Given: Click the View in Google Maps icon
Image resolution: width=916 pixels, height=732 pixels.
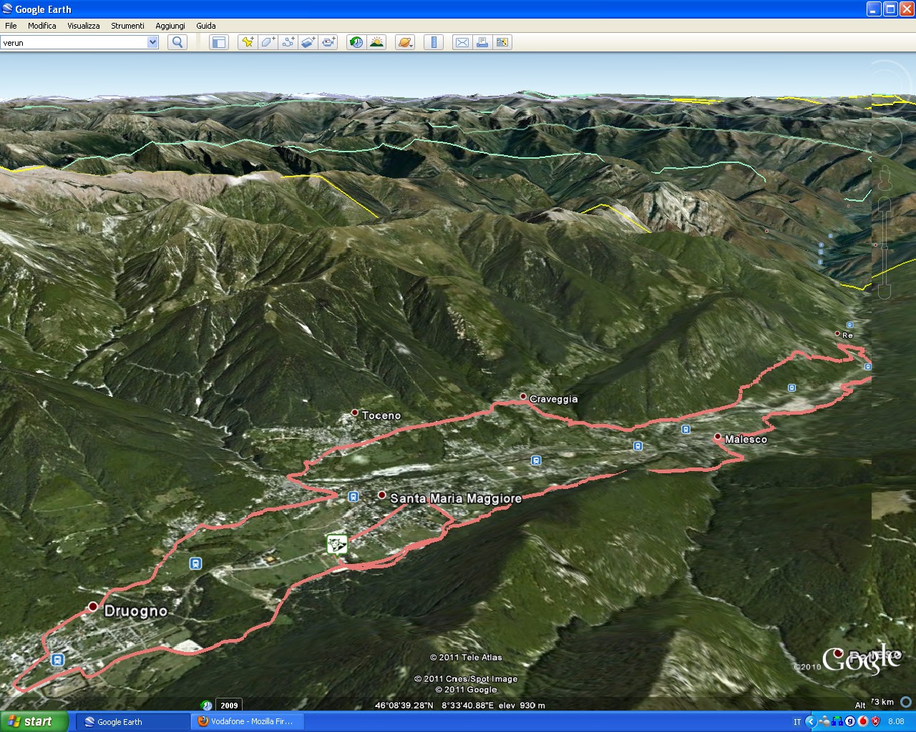Looking at the screenshot, I should tap(502, 42).
